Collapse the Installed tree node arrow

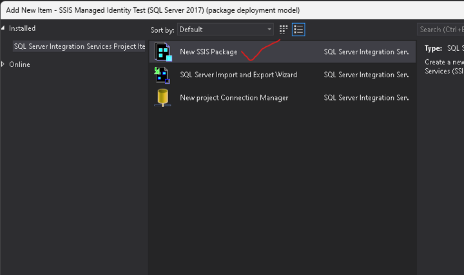[x=4, y=28]
